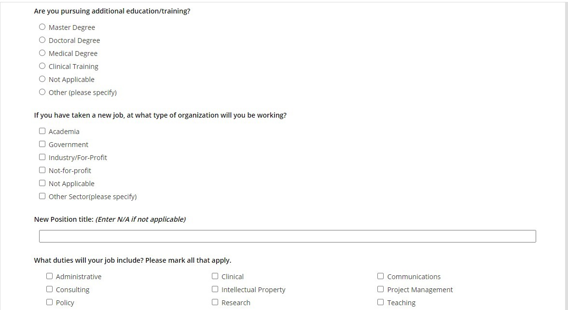Select Not Applicable for additional education

click(x=42, y=79)
